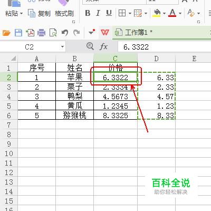Click the cell containing 猕猴桃

point(74,115)
